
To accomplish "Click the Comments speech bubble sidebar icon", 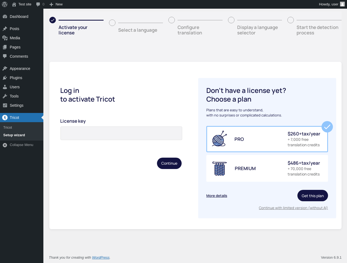I will point(5,56).
